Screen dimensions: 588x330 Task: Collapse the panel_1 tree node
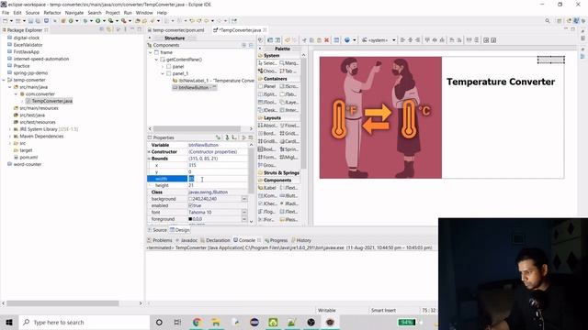163,73
